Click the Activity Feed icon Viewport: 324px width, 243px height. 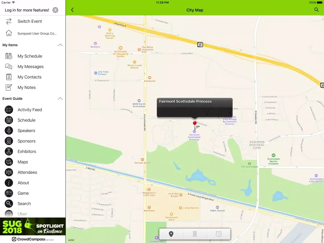(9, 110)
